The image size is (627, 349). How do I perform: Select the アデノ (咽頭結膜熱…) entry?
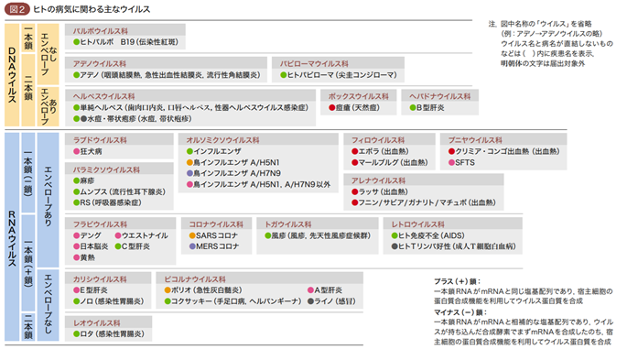[167, 75]
